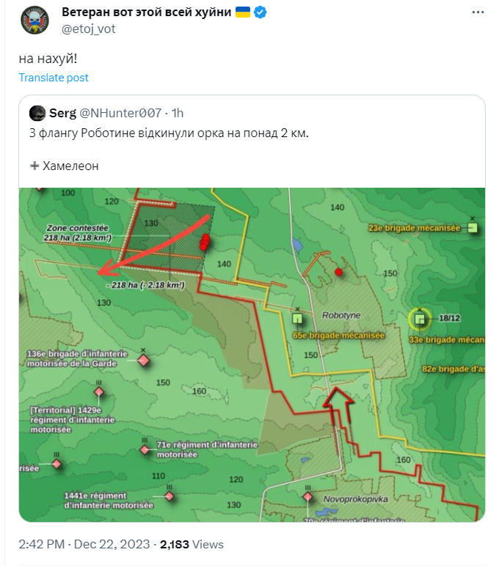
Task: Click the 1441e régiment red diamond marker
Action: (170, 496)
